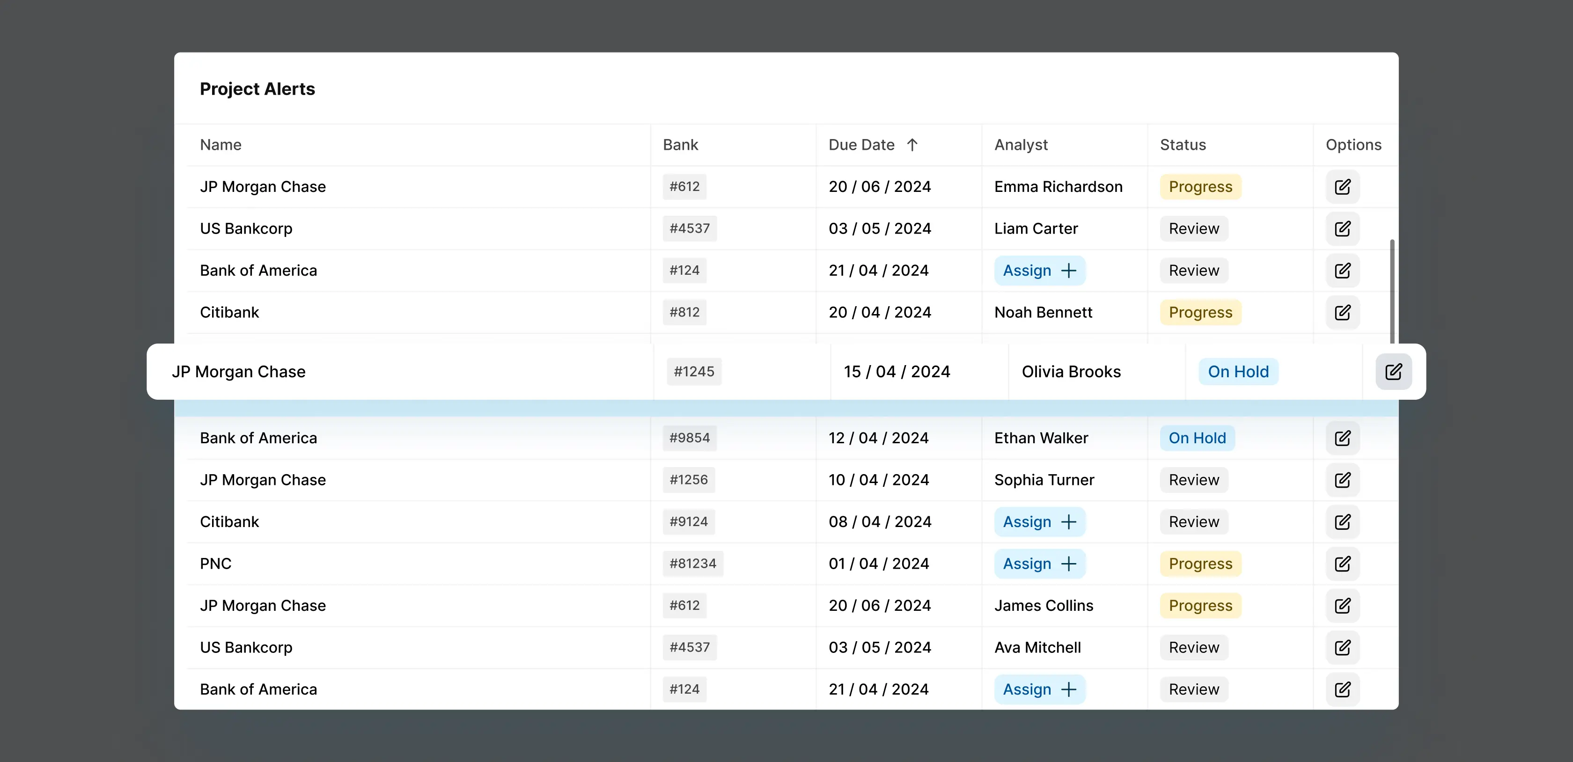
Task: Select Progress status on the PNC row
Action: 1200,564
